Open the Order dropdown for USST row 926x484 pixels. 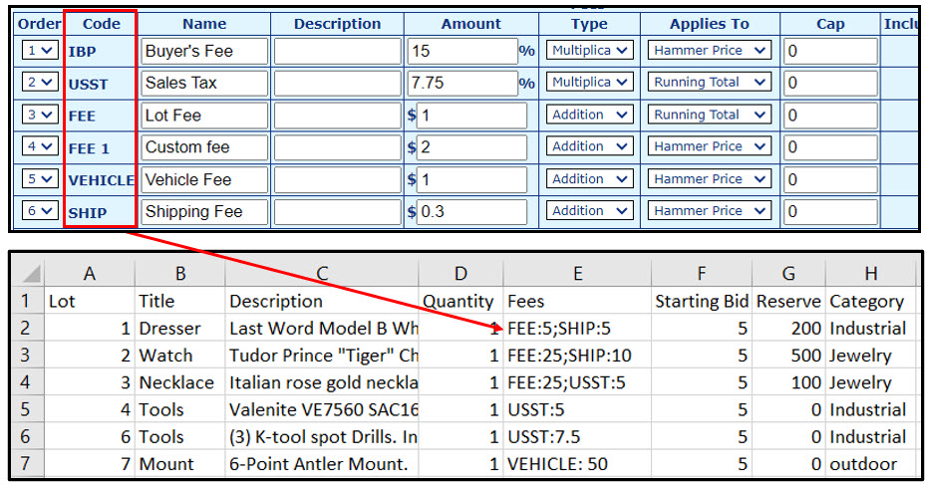tap(40, 82)
